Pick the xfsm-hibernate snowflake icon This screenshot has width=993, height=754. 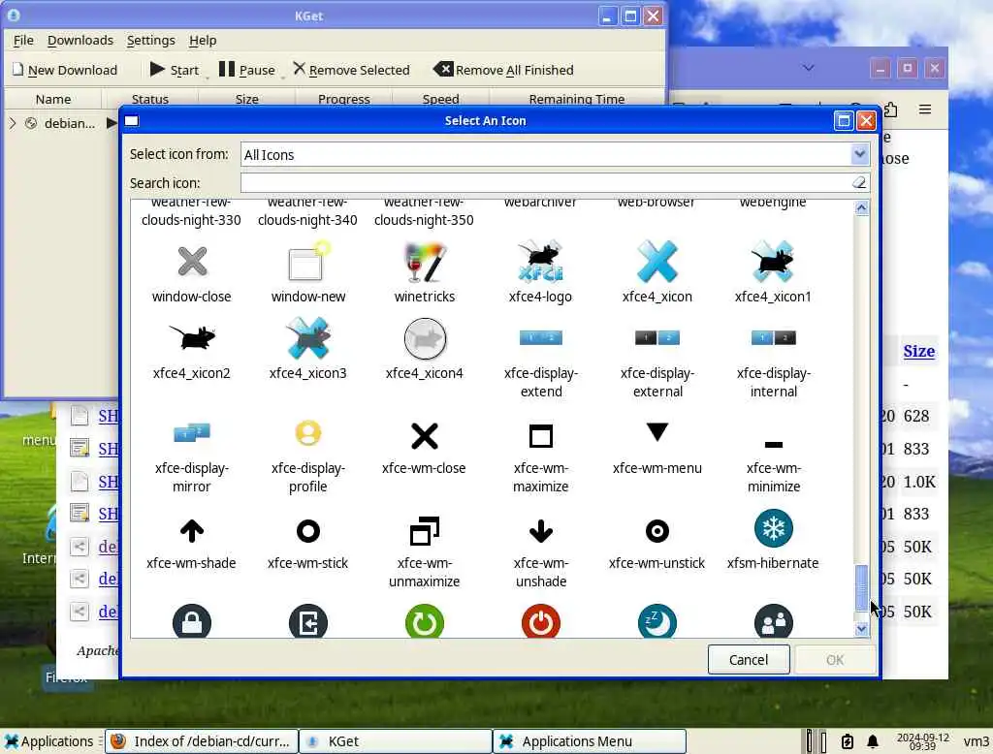click(773, 528)
